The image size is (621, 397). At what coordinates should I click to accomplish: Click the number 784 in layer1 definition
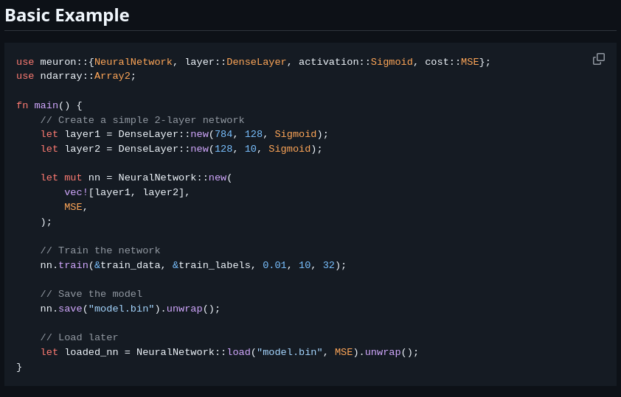[x=223, y=135]
